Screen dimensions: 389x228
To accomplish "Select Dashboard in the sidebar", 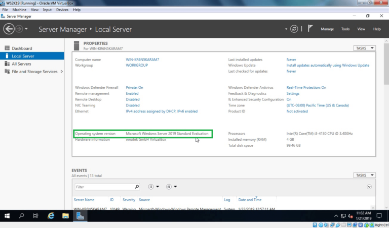I will coord(22,48).
